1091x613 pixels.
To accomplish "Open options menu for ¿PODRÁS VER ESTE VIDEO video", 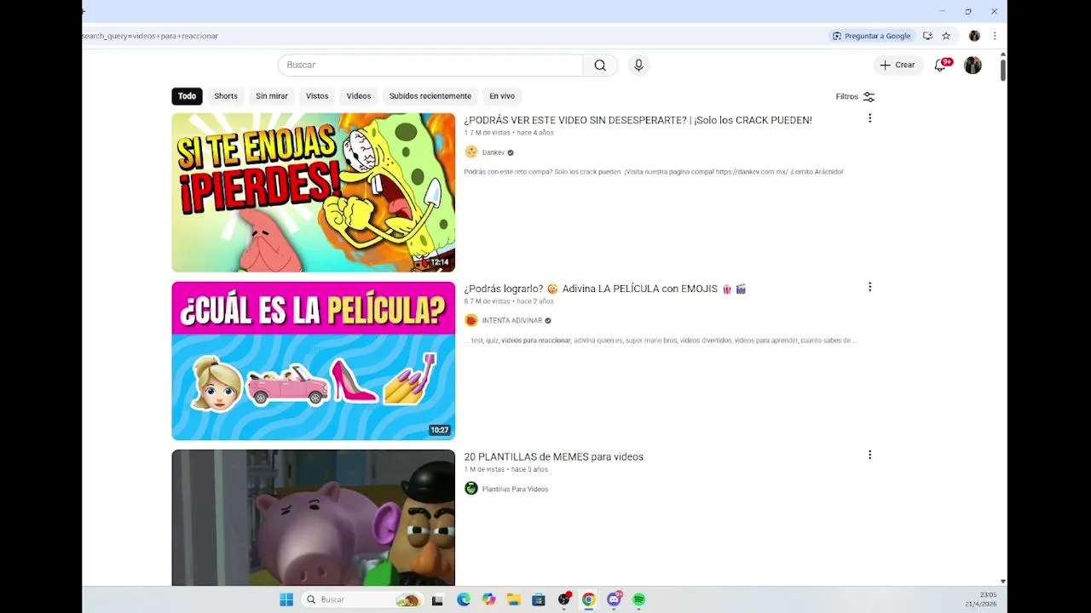I will [x=869, y=118].
